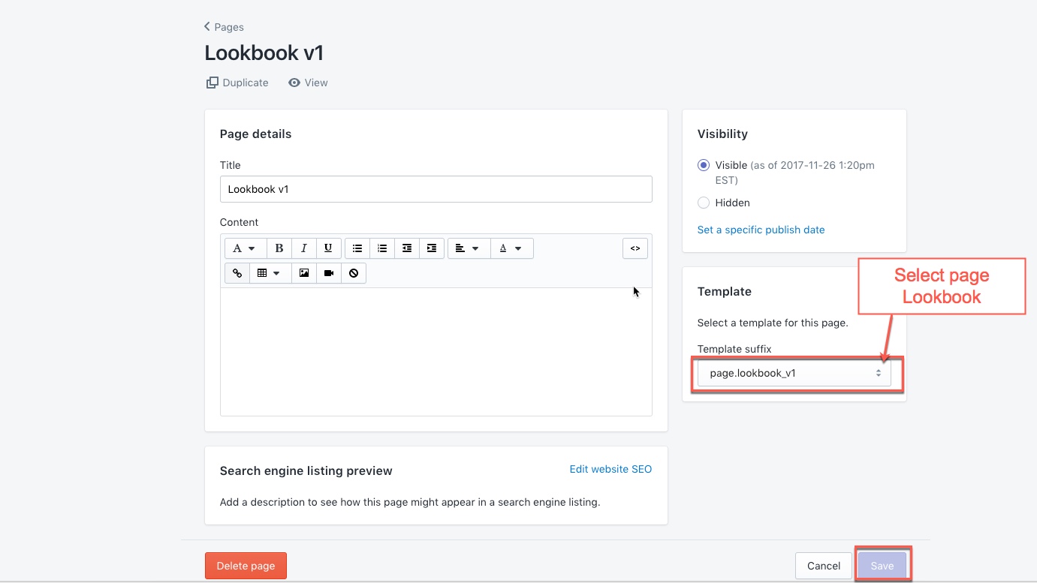
Task: Go back to Pages
Action: pos(224,27)
